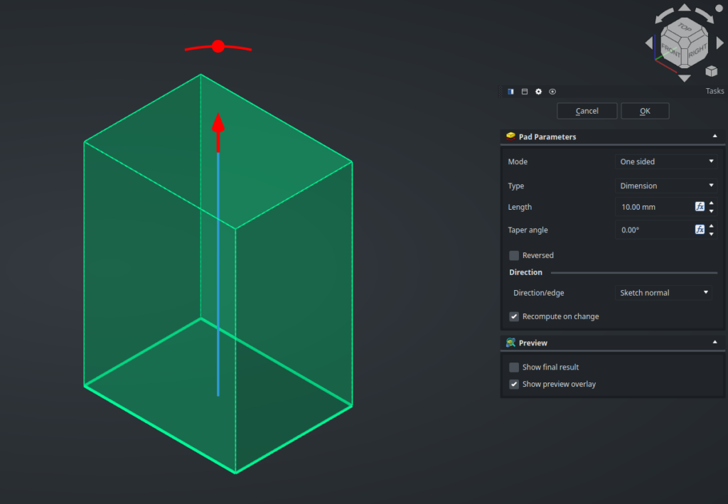Click the fx expression icon for Taper angle
Screen dimensions: 728x504
(700, 230)
